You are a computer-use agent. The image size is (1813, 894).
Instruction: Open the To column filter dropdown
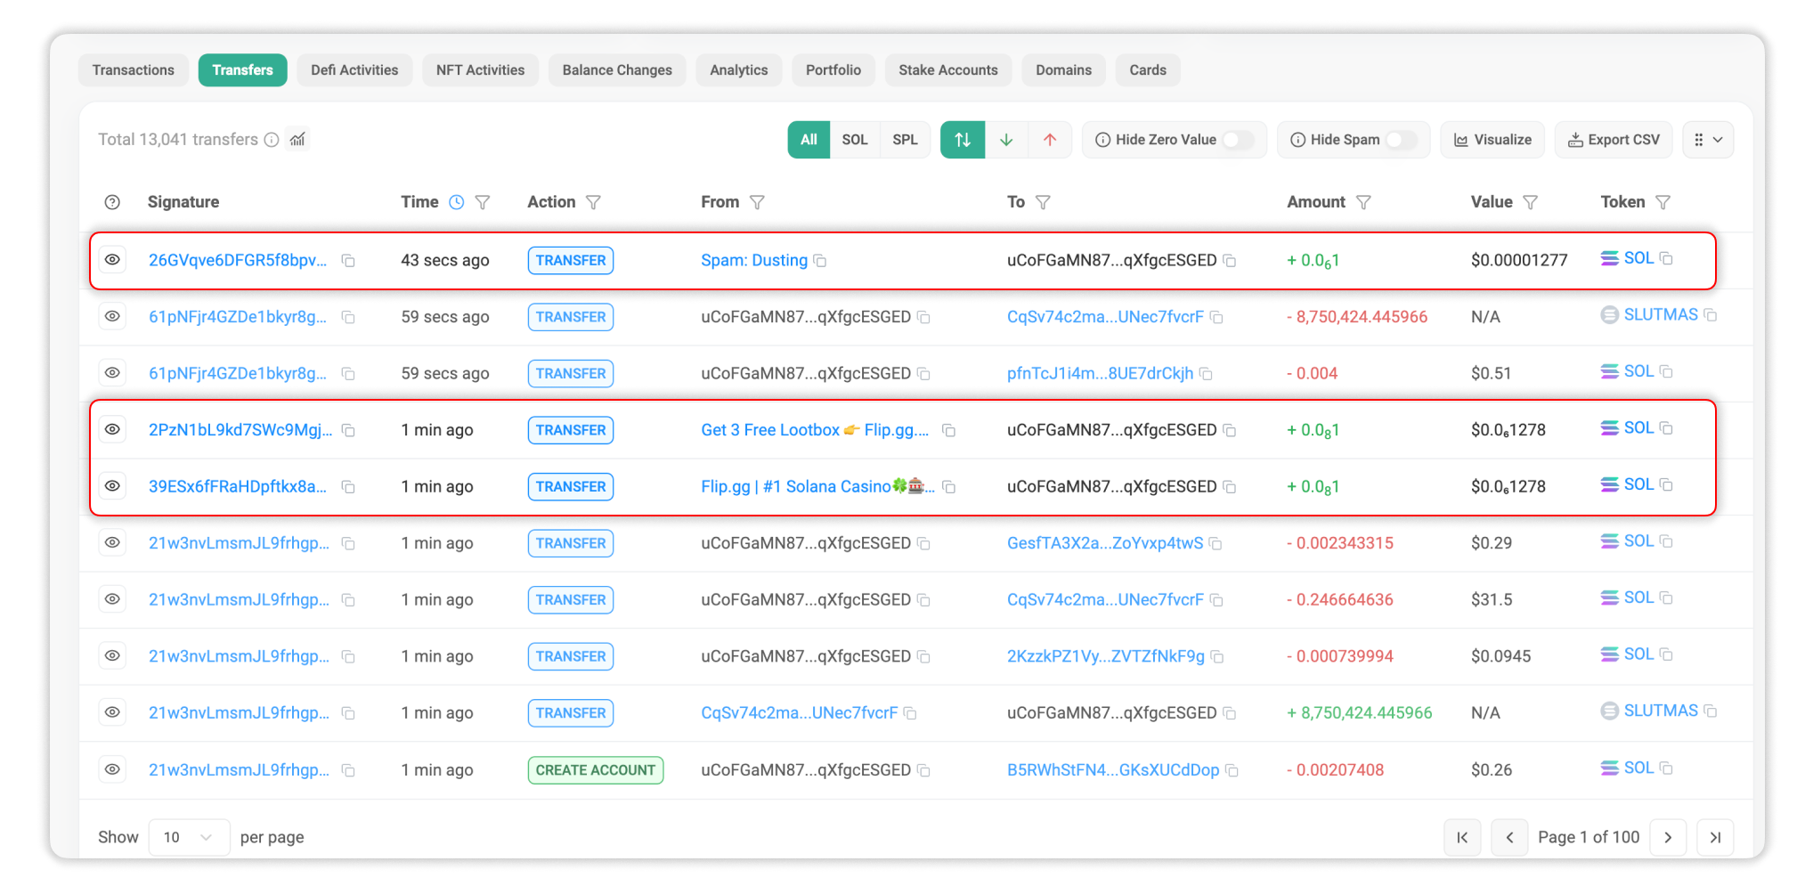[x=1045, y=202]
